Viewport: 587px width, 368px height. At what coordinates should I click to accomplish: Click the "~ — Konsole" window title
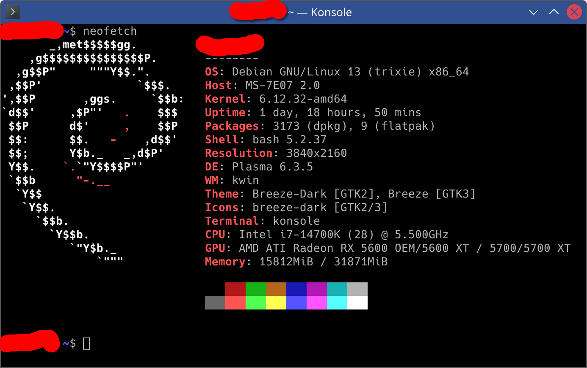point(320,12)
